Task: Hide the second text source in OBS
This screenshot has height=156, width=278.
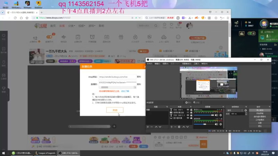Action: coord(188,115)
